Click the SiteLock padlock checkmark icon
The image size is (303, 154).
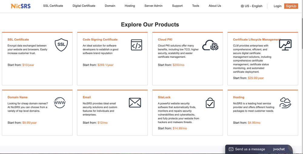tap(210, 103)
